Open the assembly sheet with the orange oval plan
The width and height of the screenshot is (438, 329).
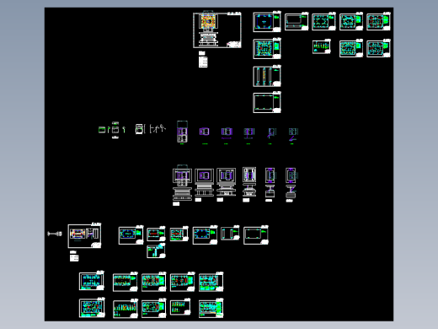point(84,235)
